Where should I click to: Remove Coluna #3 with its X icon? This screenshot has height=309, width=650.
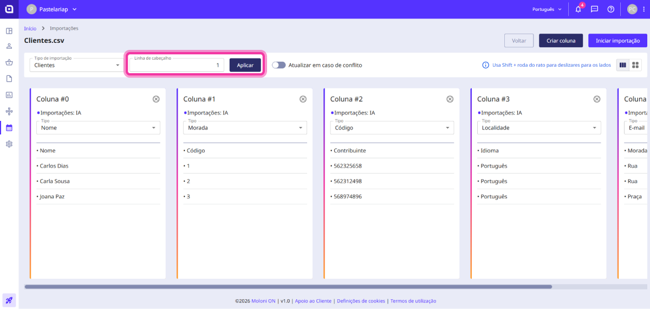click(597, 99)
